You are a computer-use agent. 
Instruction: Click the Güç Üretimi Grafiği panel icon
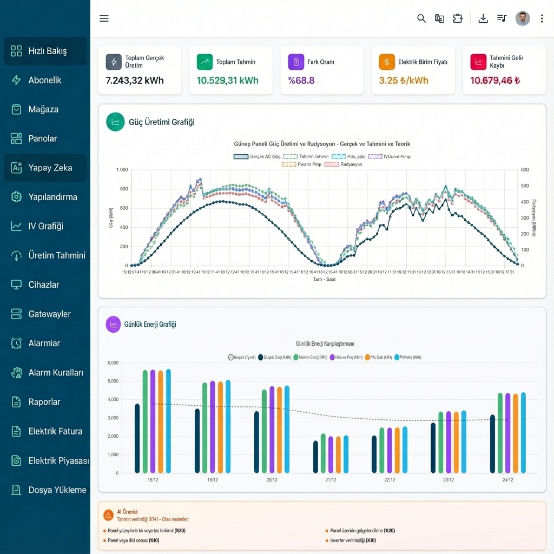115,122
